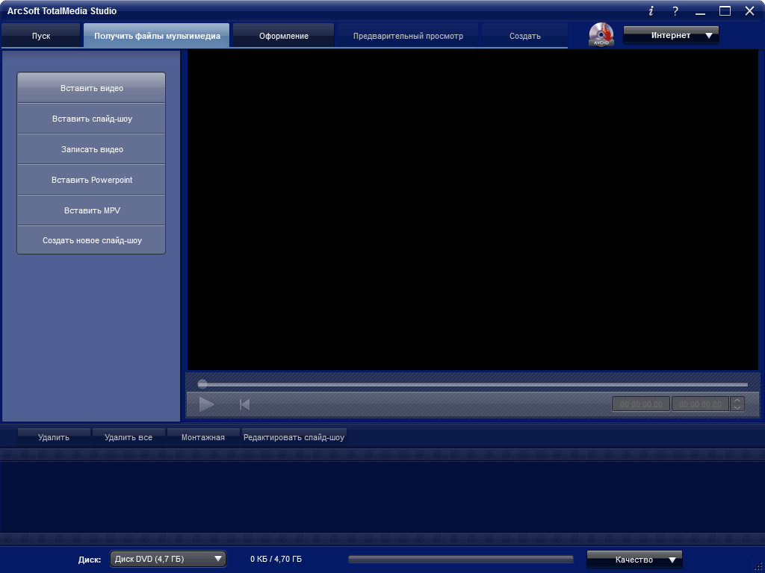Open help with the question mark icon
Screen dimensions: 765x573
(675, 11)
